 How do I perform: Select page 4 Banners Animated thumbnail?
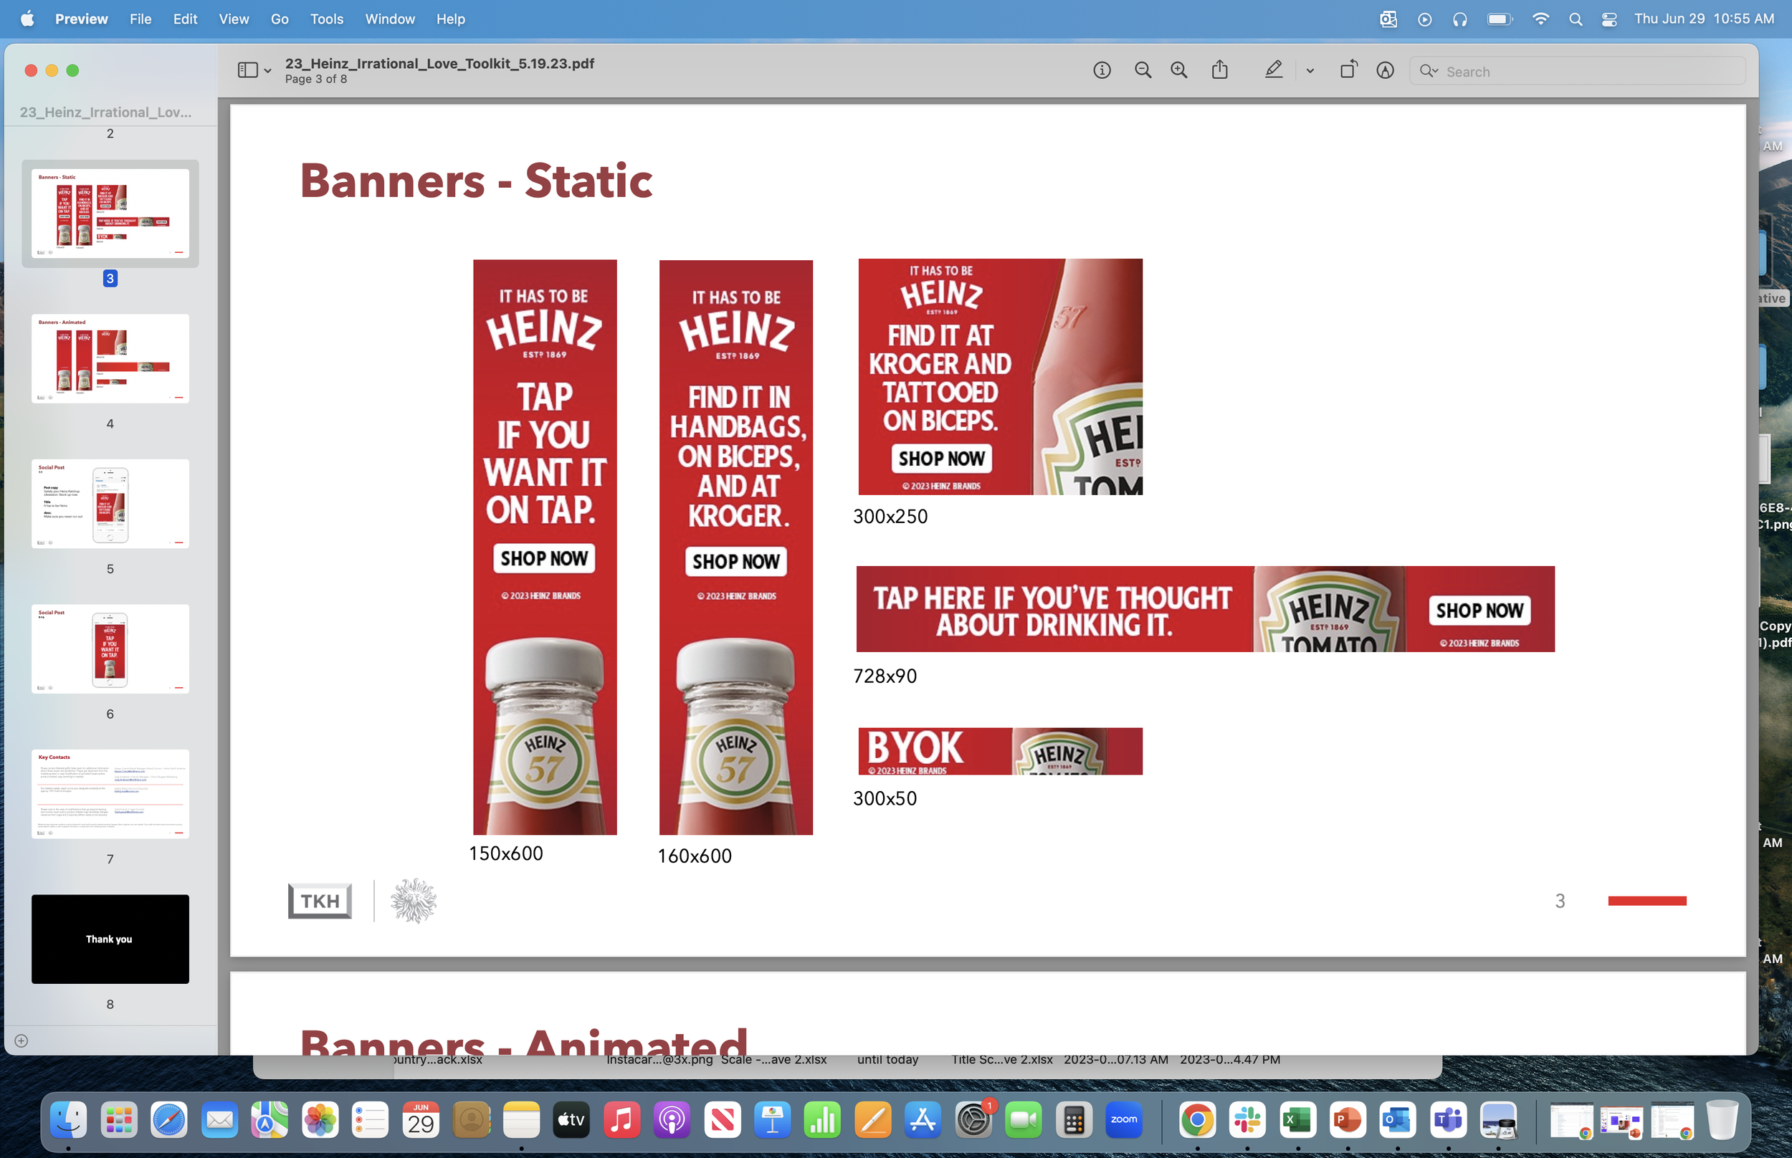(x=110, y=359)
